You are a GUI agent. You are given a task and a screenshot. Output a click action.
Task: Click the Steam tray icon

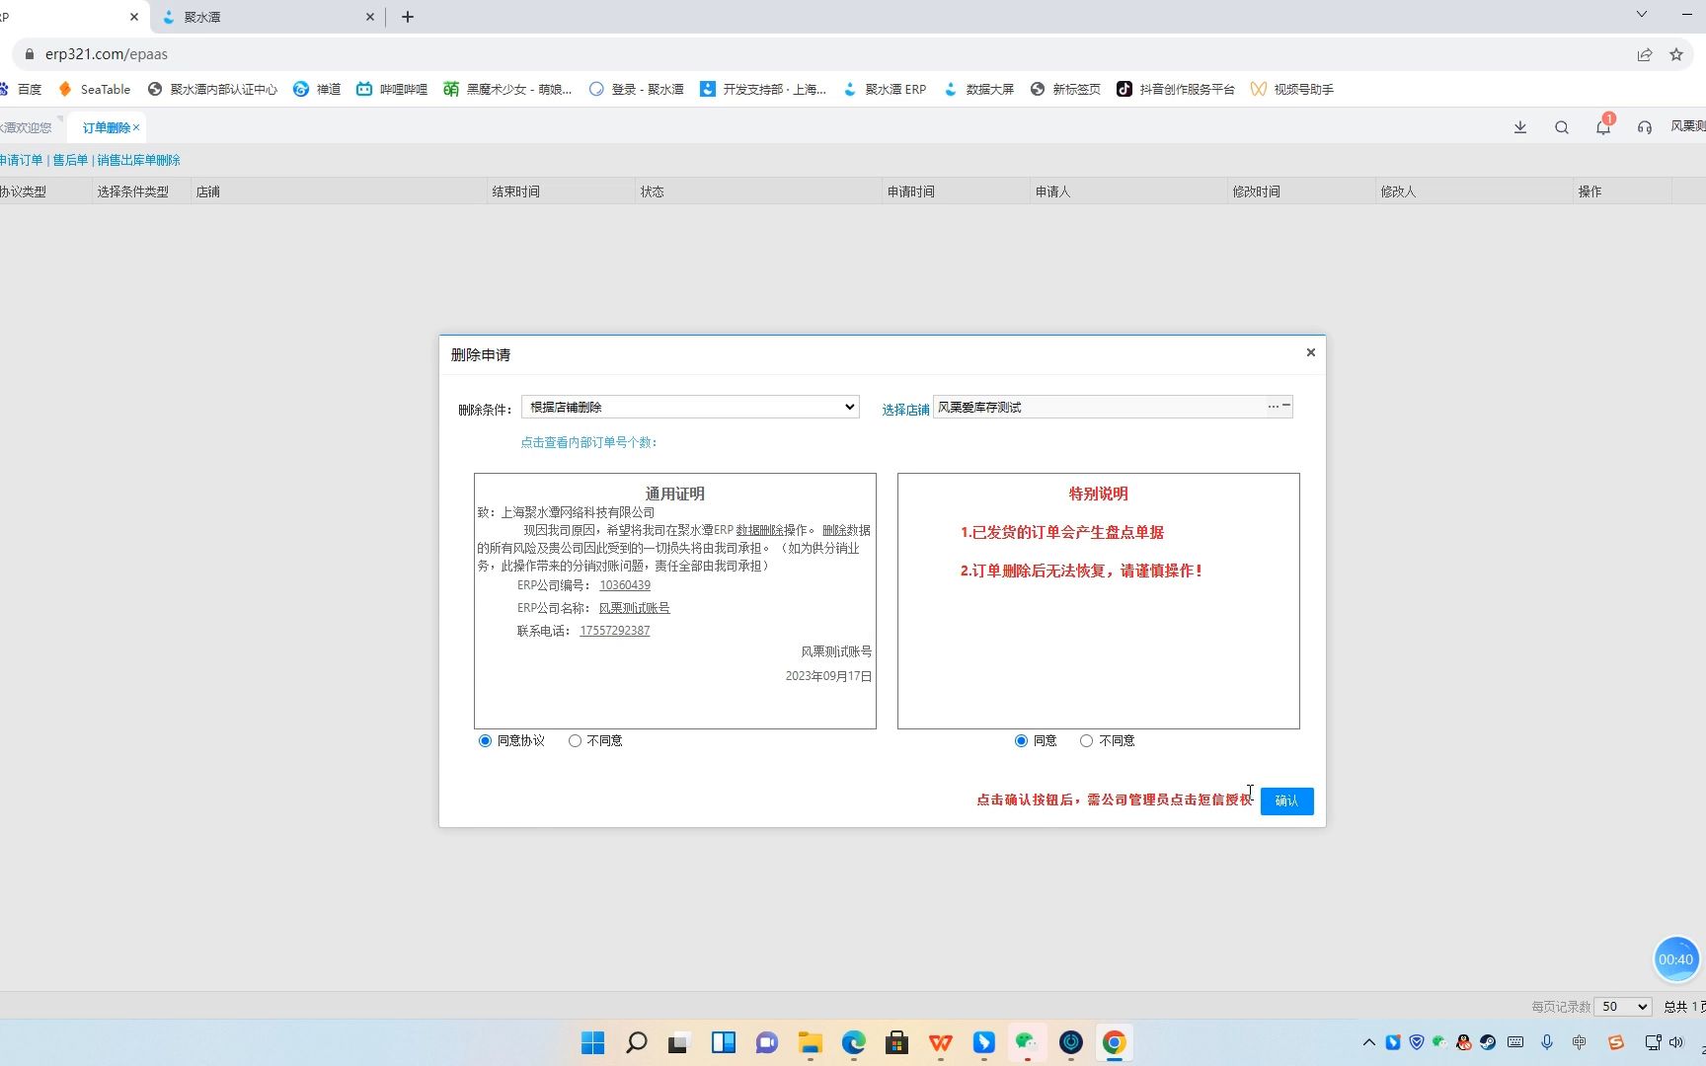1488,1042
